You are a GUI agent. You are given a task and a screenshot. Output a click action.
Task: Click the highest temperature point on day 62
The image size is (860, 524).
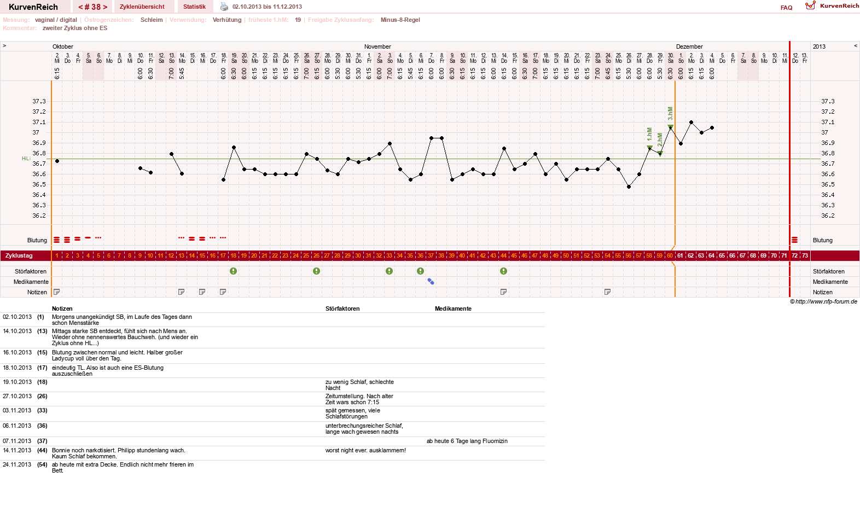(x=691, y=122)
